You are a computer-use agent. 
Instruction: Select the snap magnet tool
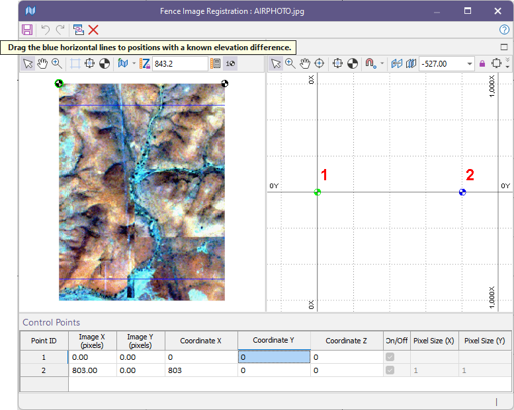coord(370,63)
